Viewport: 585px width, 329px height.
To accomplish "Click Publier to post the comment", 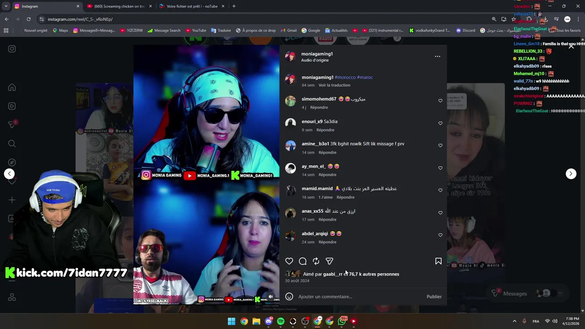I will [434, 297].
